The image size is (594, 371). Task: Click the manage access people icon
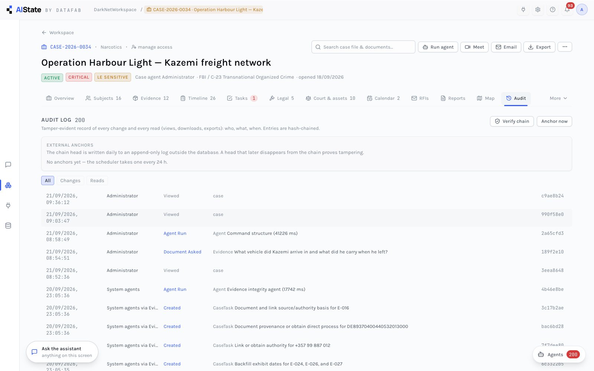pyautogui.click(x=134, y=47)
